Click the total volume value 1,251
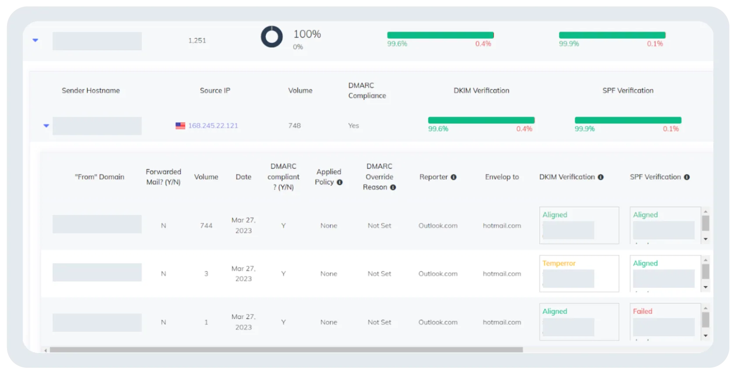736x374 pixels. (197, 41)
